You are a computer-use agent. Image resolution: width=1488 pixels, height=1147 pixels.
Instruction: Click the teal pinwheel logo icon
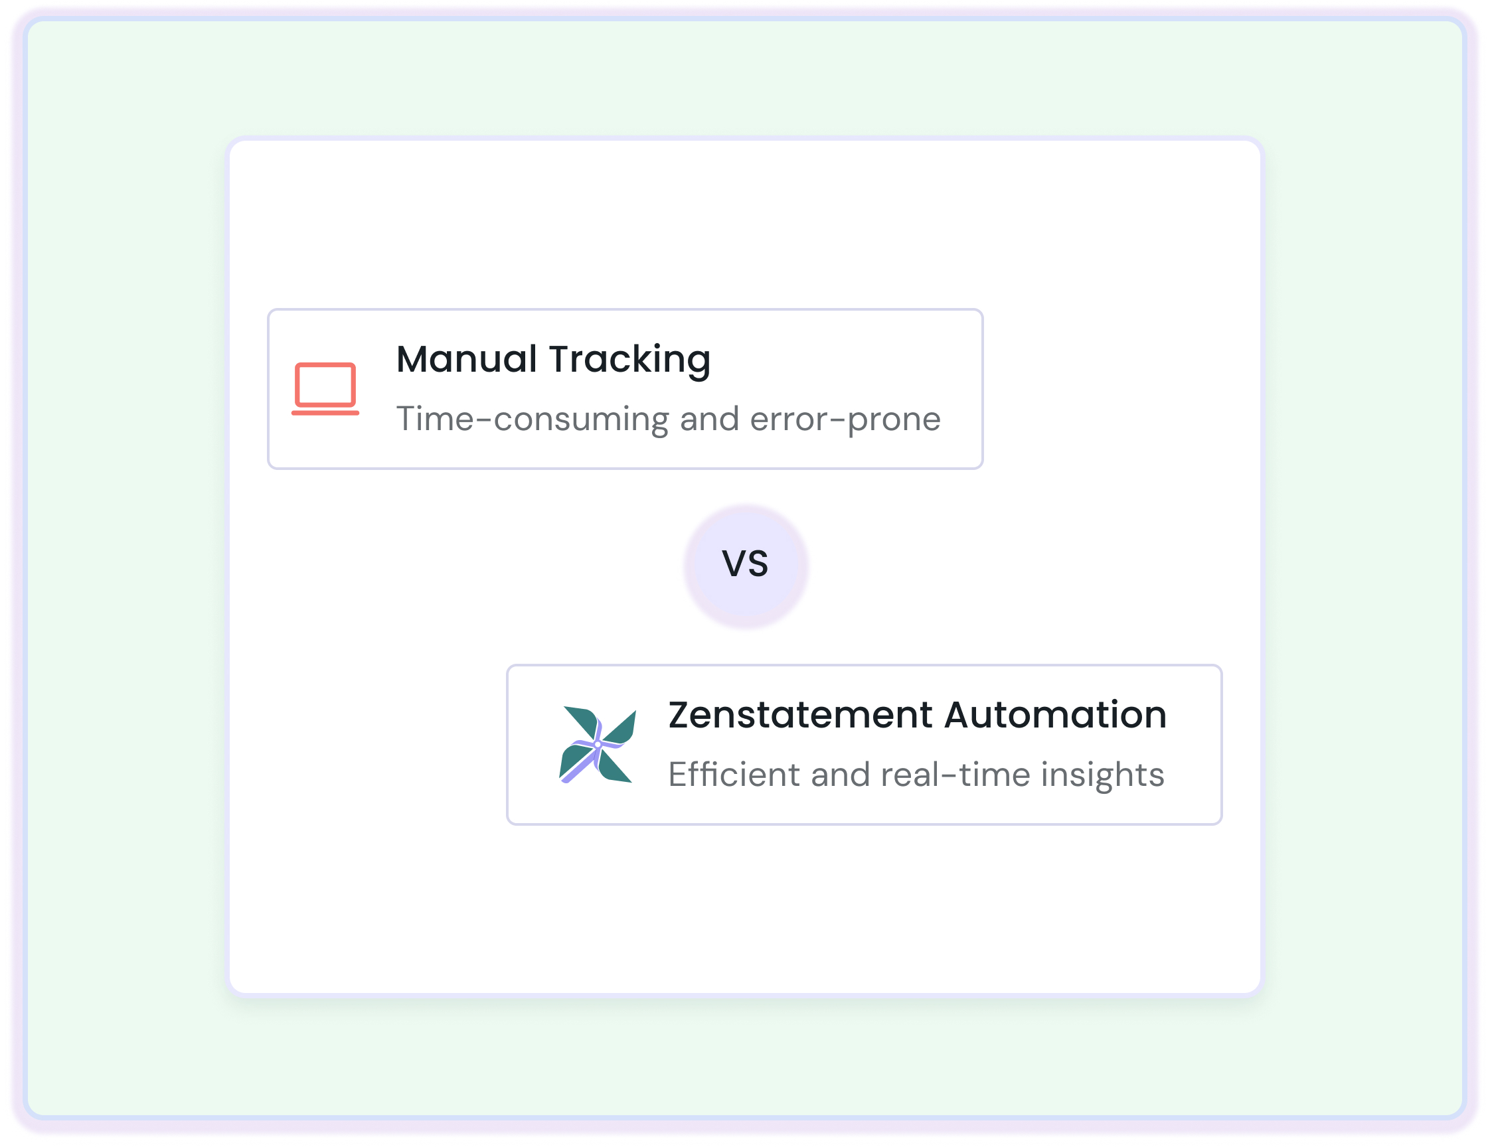[x=598, y=745]
